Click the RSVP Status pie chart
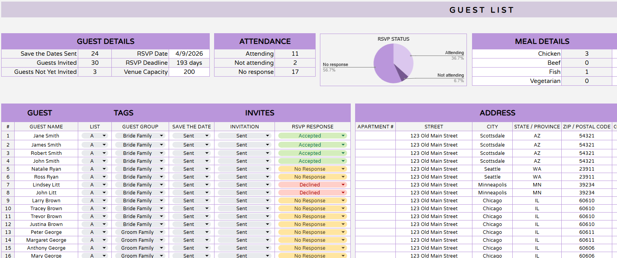This screenshot has width=617, height=258. tap(393, 63)
